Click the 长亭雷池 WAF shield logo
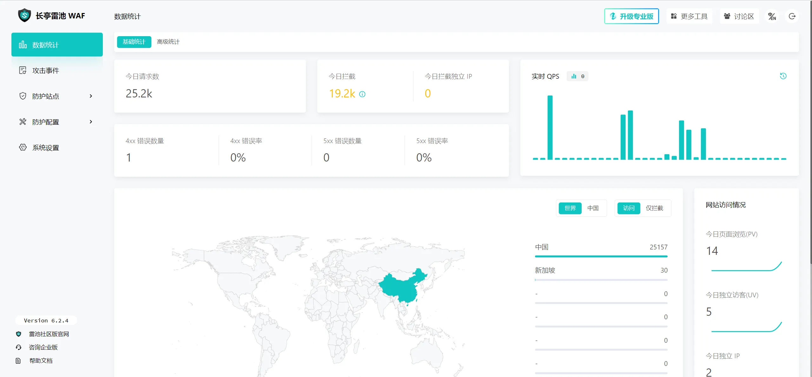This screenshot has width=812, height=377. tap(24, 16)
